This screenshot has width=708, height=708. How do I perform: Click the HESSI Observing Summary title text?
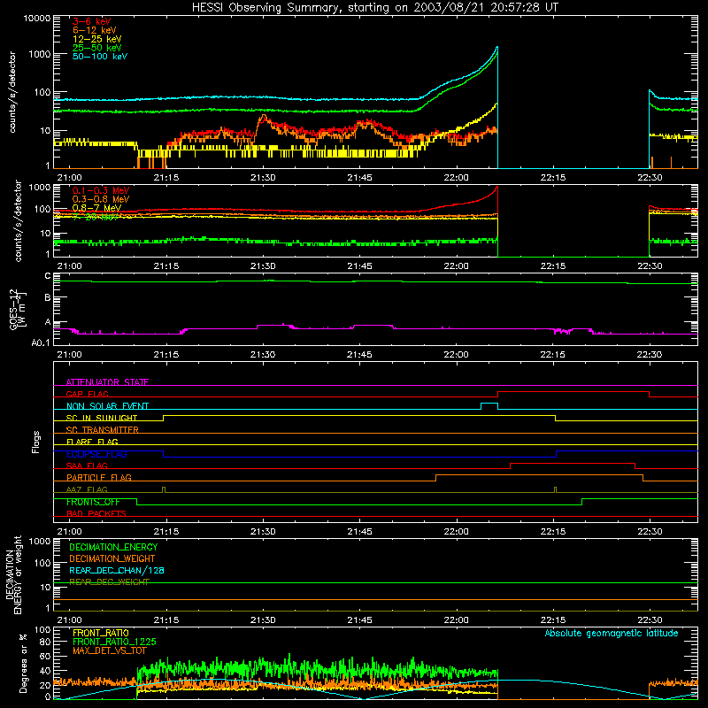[x=375, y=8]
